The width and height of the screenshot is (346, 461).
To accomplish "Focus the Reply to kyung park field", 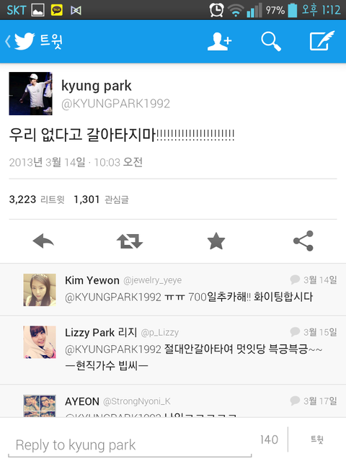I will [130, 445].
